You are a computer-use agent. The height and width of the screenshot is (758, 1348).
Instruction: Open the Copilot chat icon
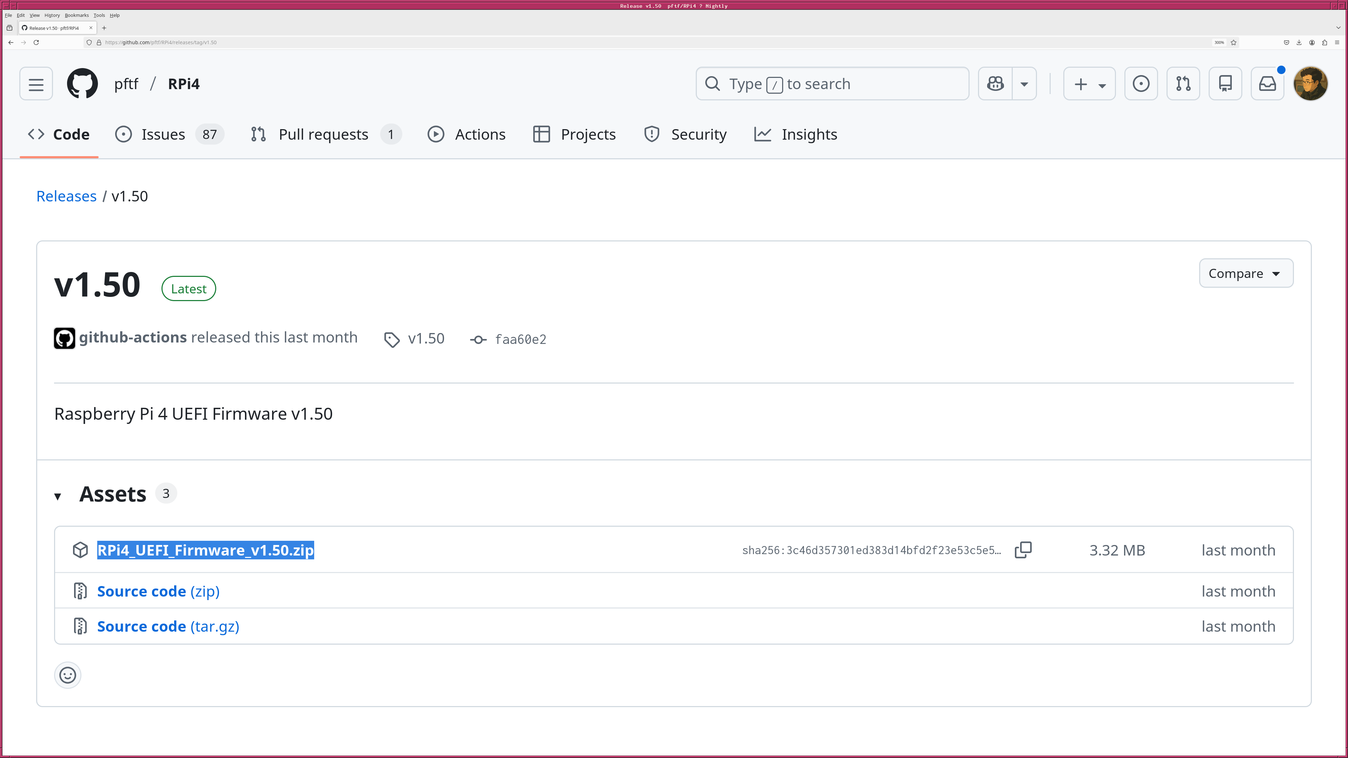point(995,84)
